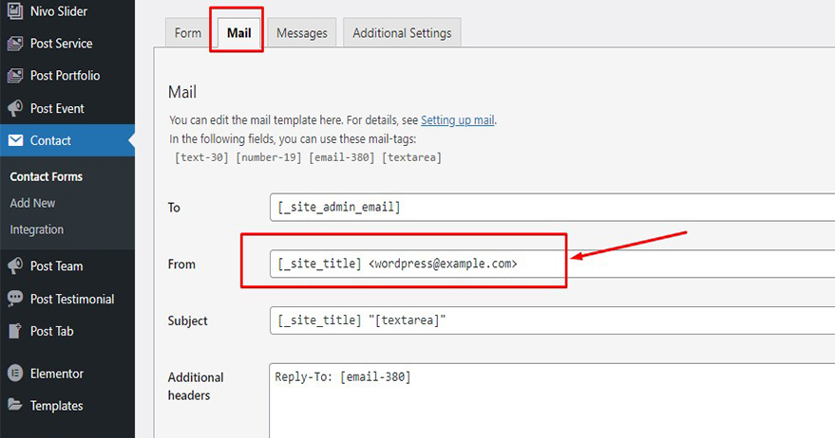
Task: Click the Templates folder icon
Action: [x=15, y=406]
